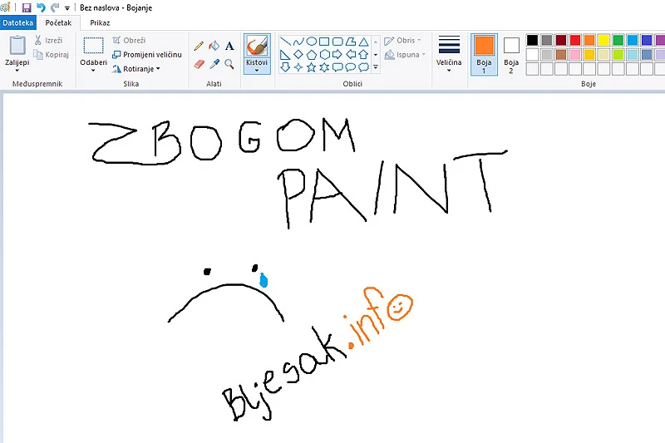Click the Redo arrow in the quick access bar

[x=55, y=7]
